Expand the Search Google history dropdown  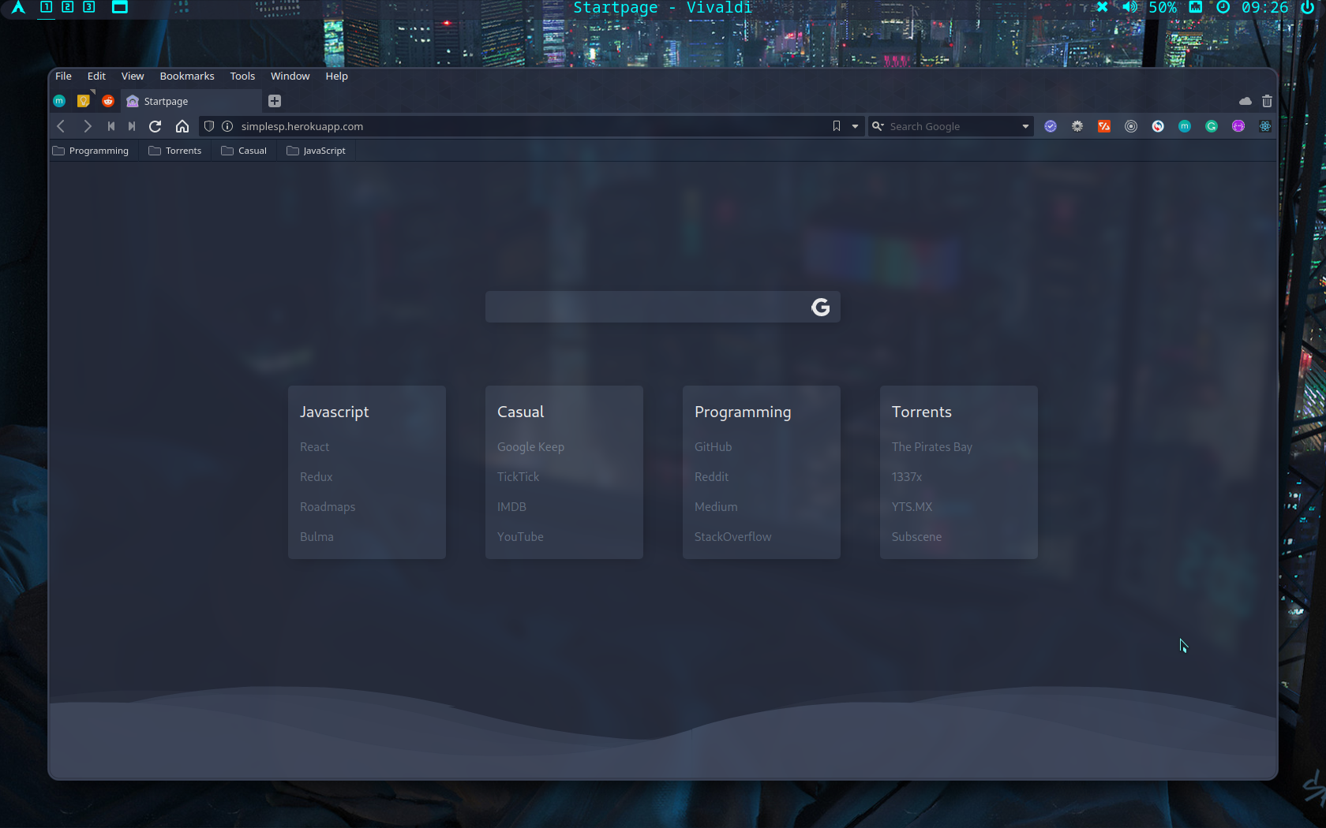coord(1025,126)
